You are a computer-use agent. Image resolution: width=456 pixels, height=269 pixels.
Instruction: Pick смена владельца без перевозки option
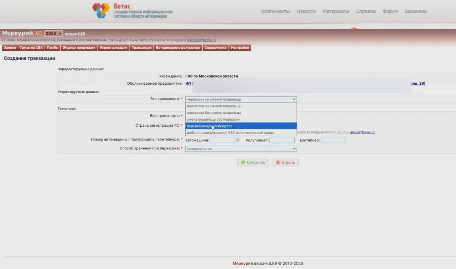tap(241, 119)
